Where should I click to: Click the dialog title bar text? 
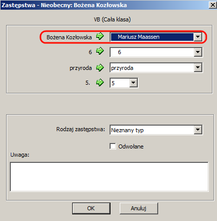coord(64,5)
